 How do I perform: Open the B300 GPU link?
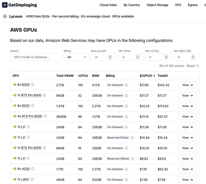pyautogui.click(x=26, y=85)
